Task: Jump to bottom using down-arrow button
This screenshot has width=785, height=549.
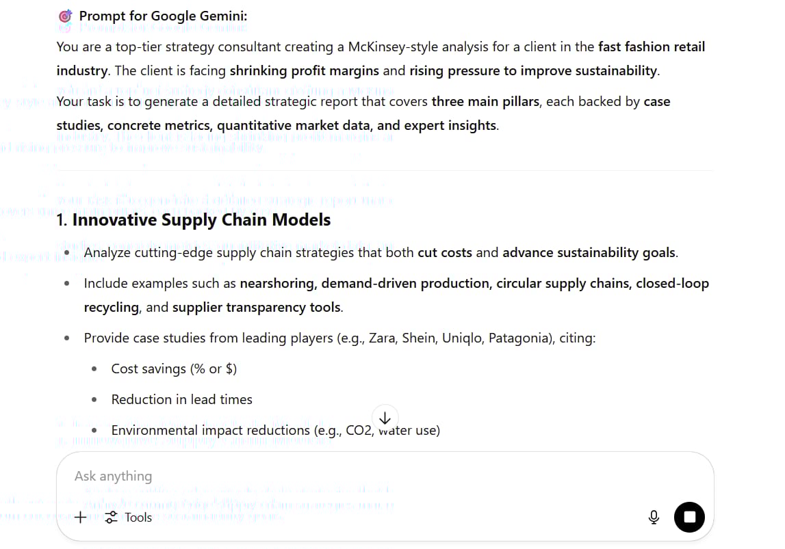Action: pyautogui.click(x=385, y=418)
